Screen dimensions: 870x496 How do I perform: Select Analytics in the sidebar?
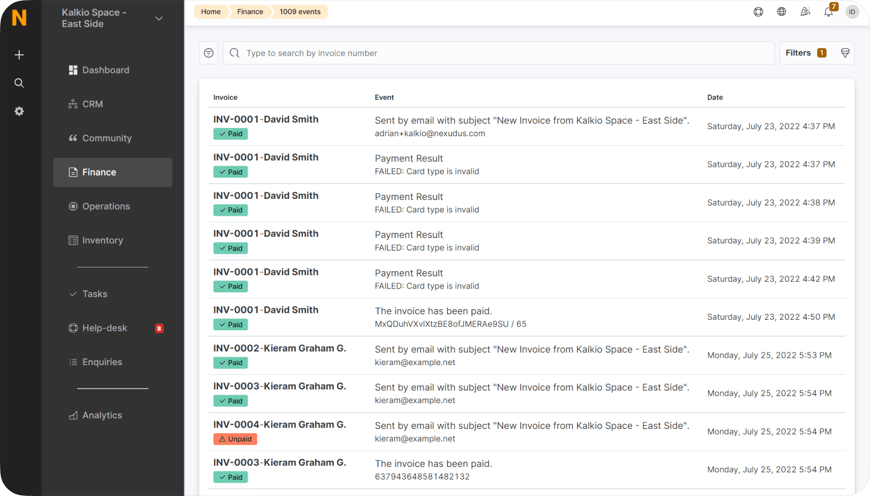[x=102, y=415]
